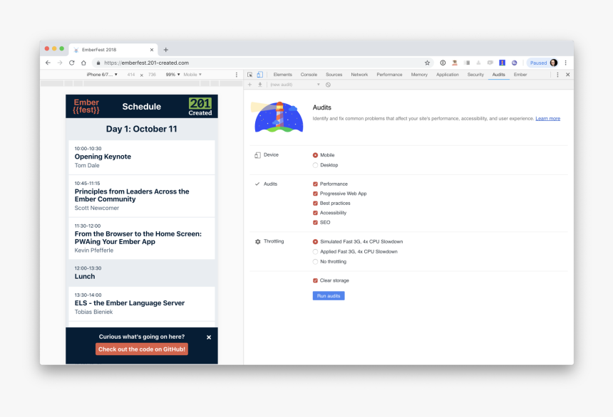The image size is (613, 417).
Task: Switch to the Memory tab
Action: click(419, 75)
